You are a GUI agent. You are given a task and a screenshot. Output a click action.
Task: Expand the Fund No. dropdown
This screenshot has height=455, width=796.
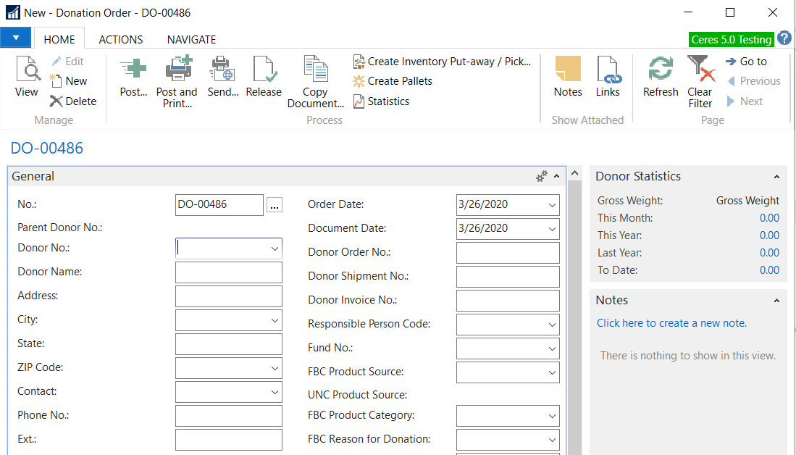pos(552,348)
